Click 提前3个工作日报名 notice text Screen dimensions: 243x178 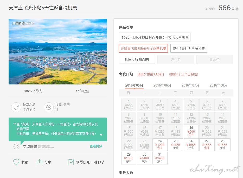[183, 74]
